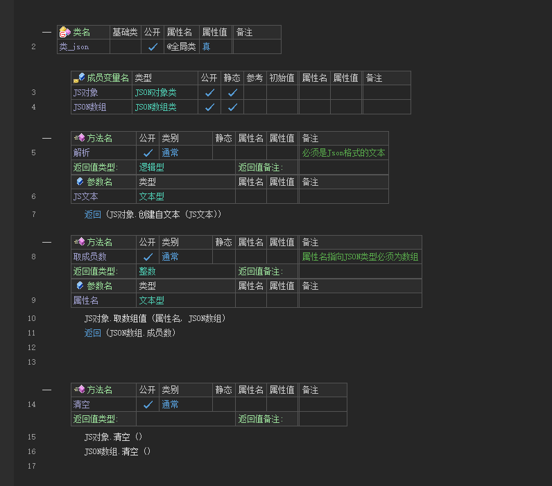Image resolution: width=552 pixels, height=486 pixels.
Task: Collapse the 类_json class definition block
Action: 46,32
